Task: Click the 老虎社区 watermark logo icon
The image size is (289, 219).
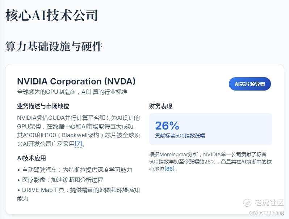Action: point(248,203)
